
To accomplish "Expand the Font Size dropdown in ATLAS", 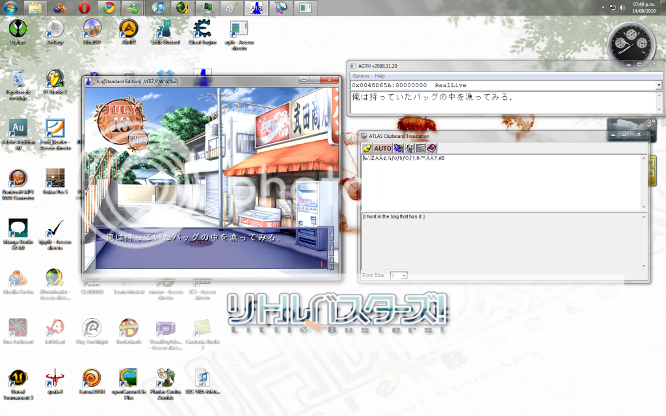I will point(404,276).
